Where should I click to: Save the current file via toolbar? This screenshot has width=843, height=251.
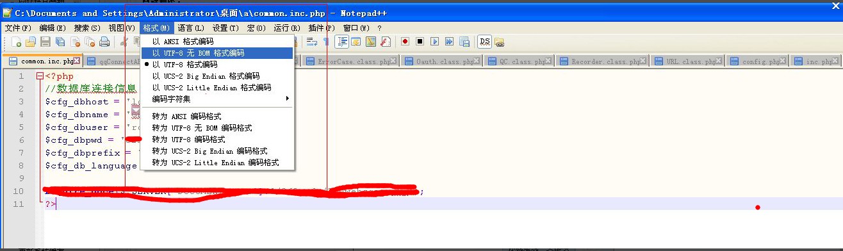45,42
